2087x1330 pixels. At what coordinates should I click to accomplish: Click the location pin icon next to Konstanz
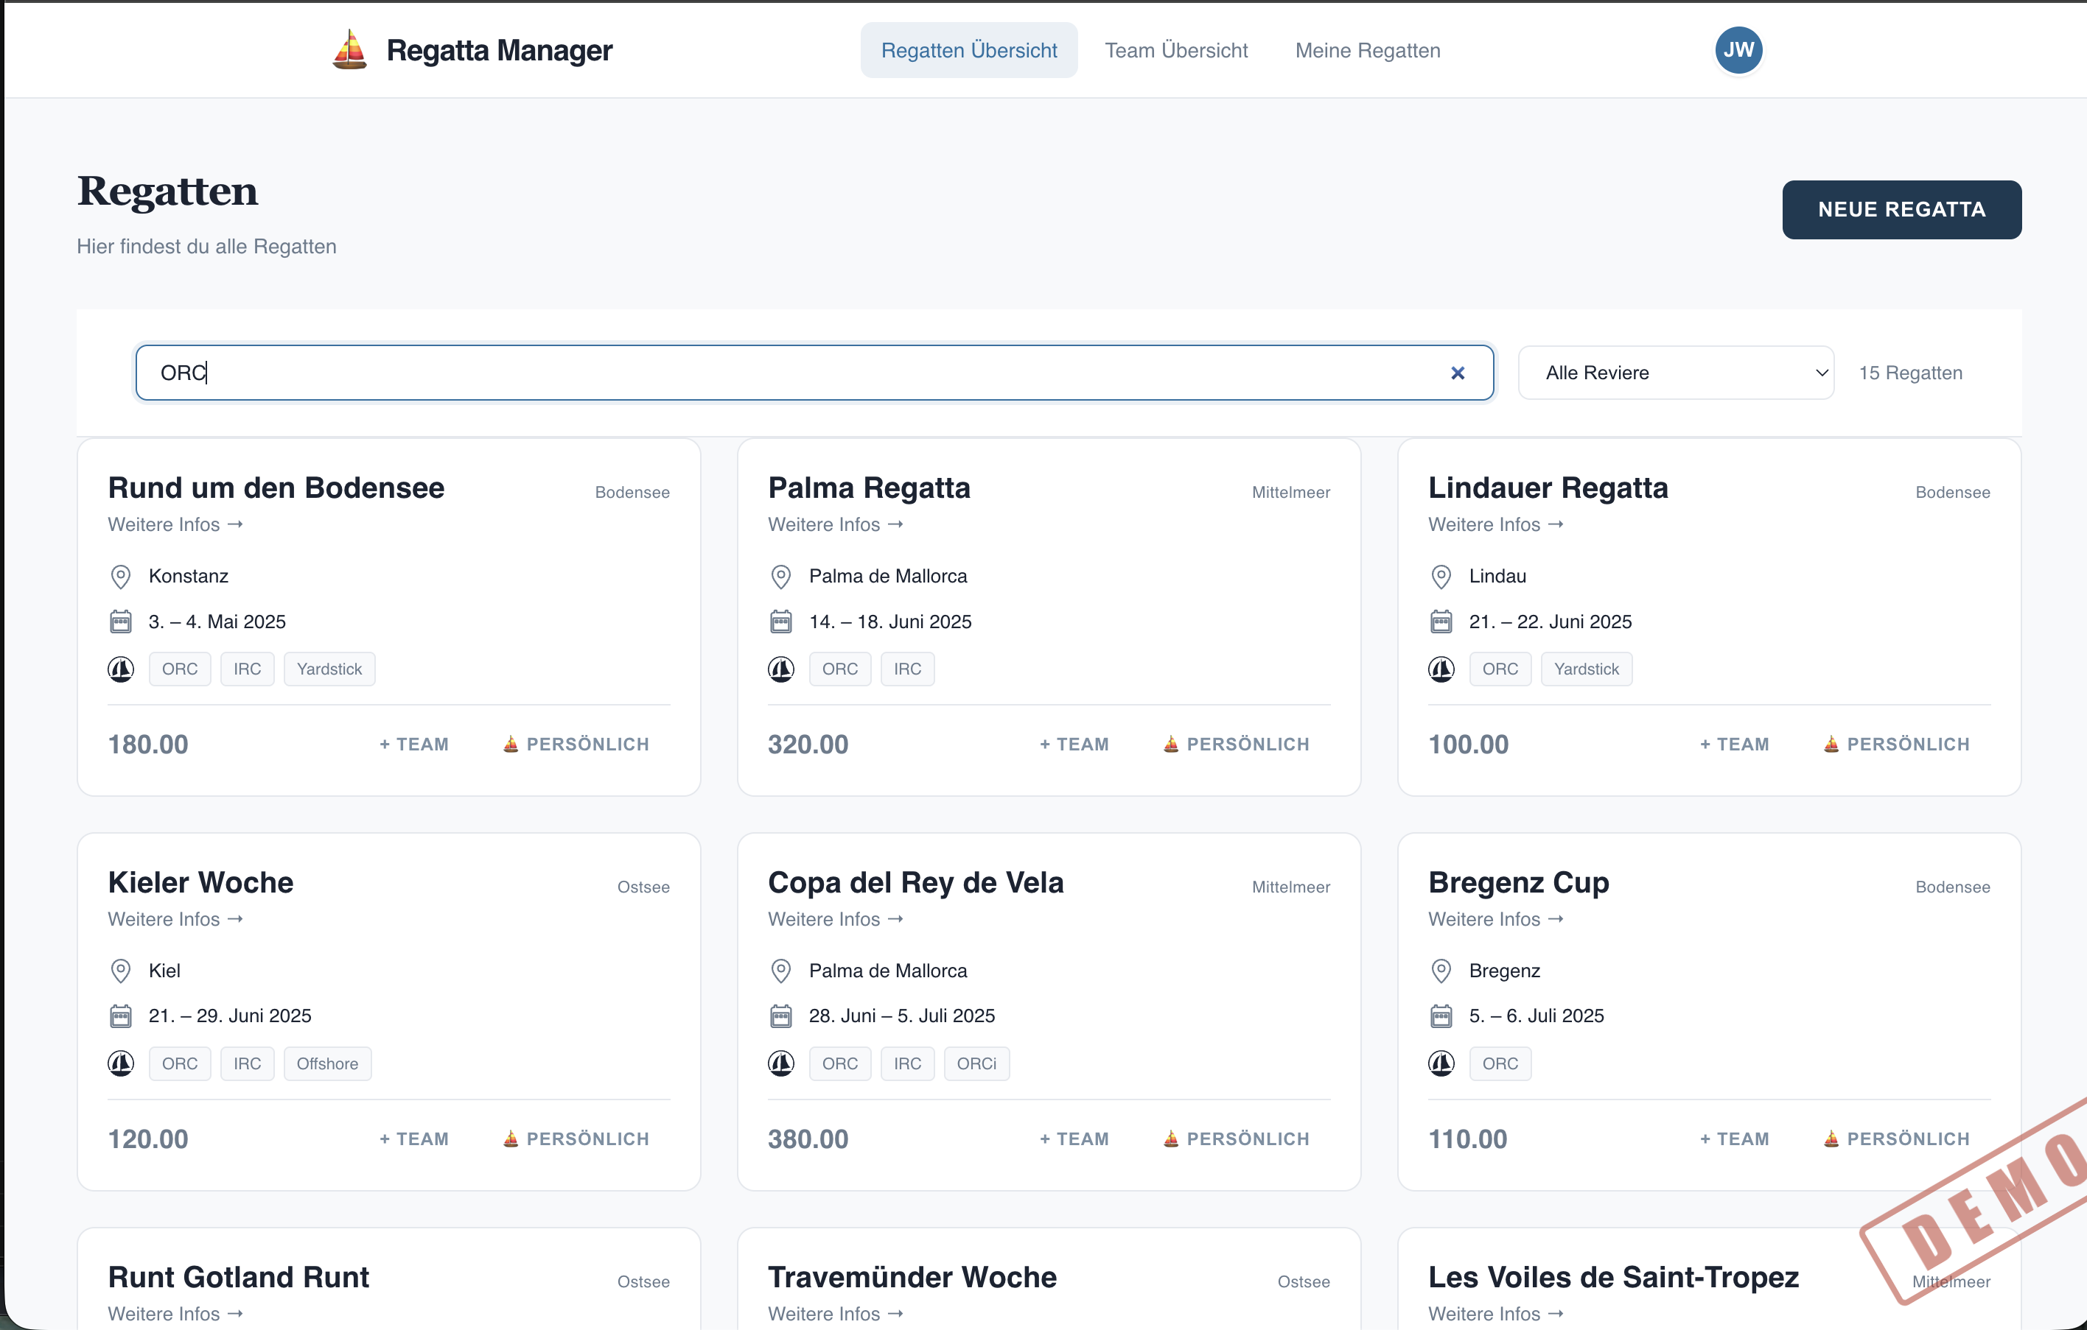click(x=120, y=577)
